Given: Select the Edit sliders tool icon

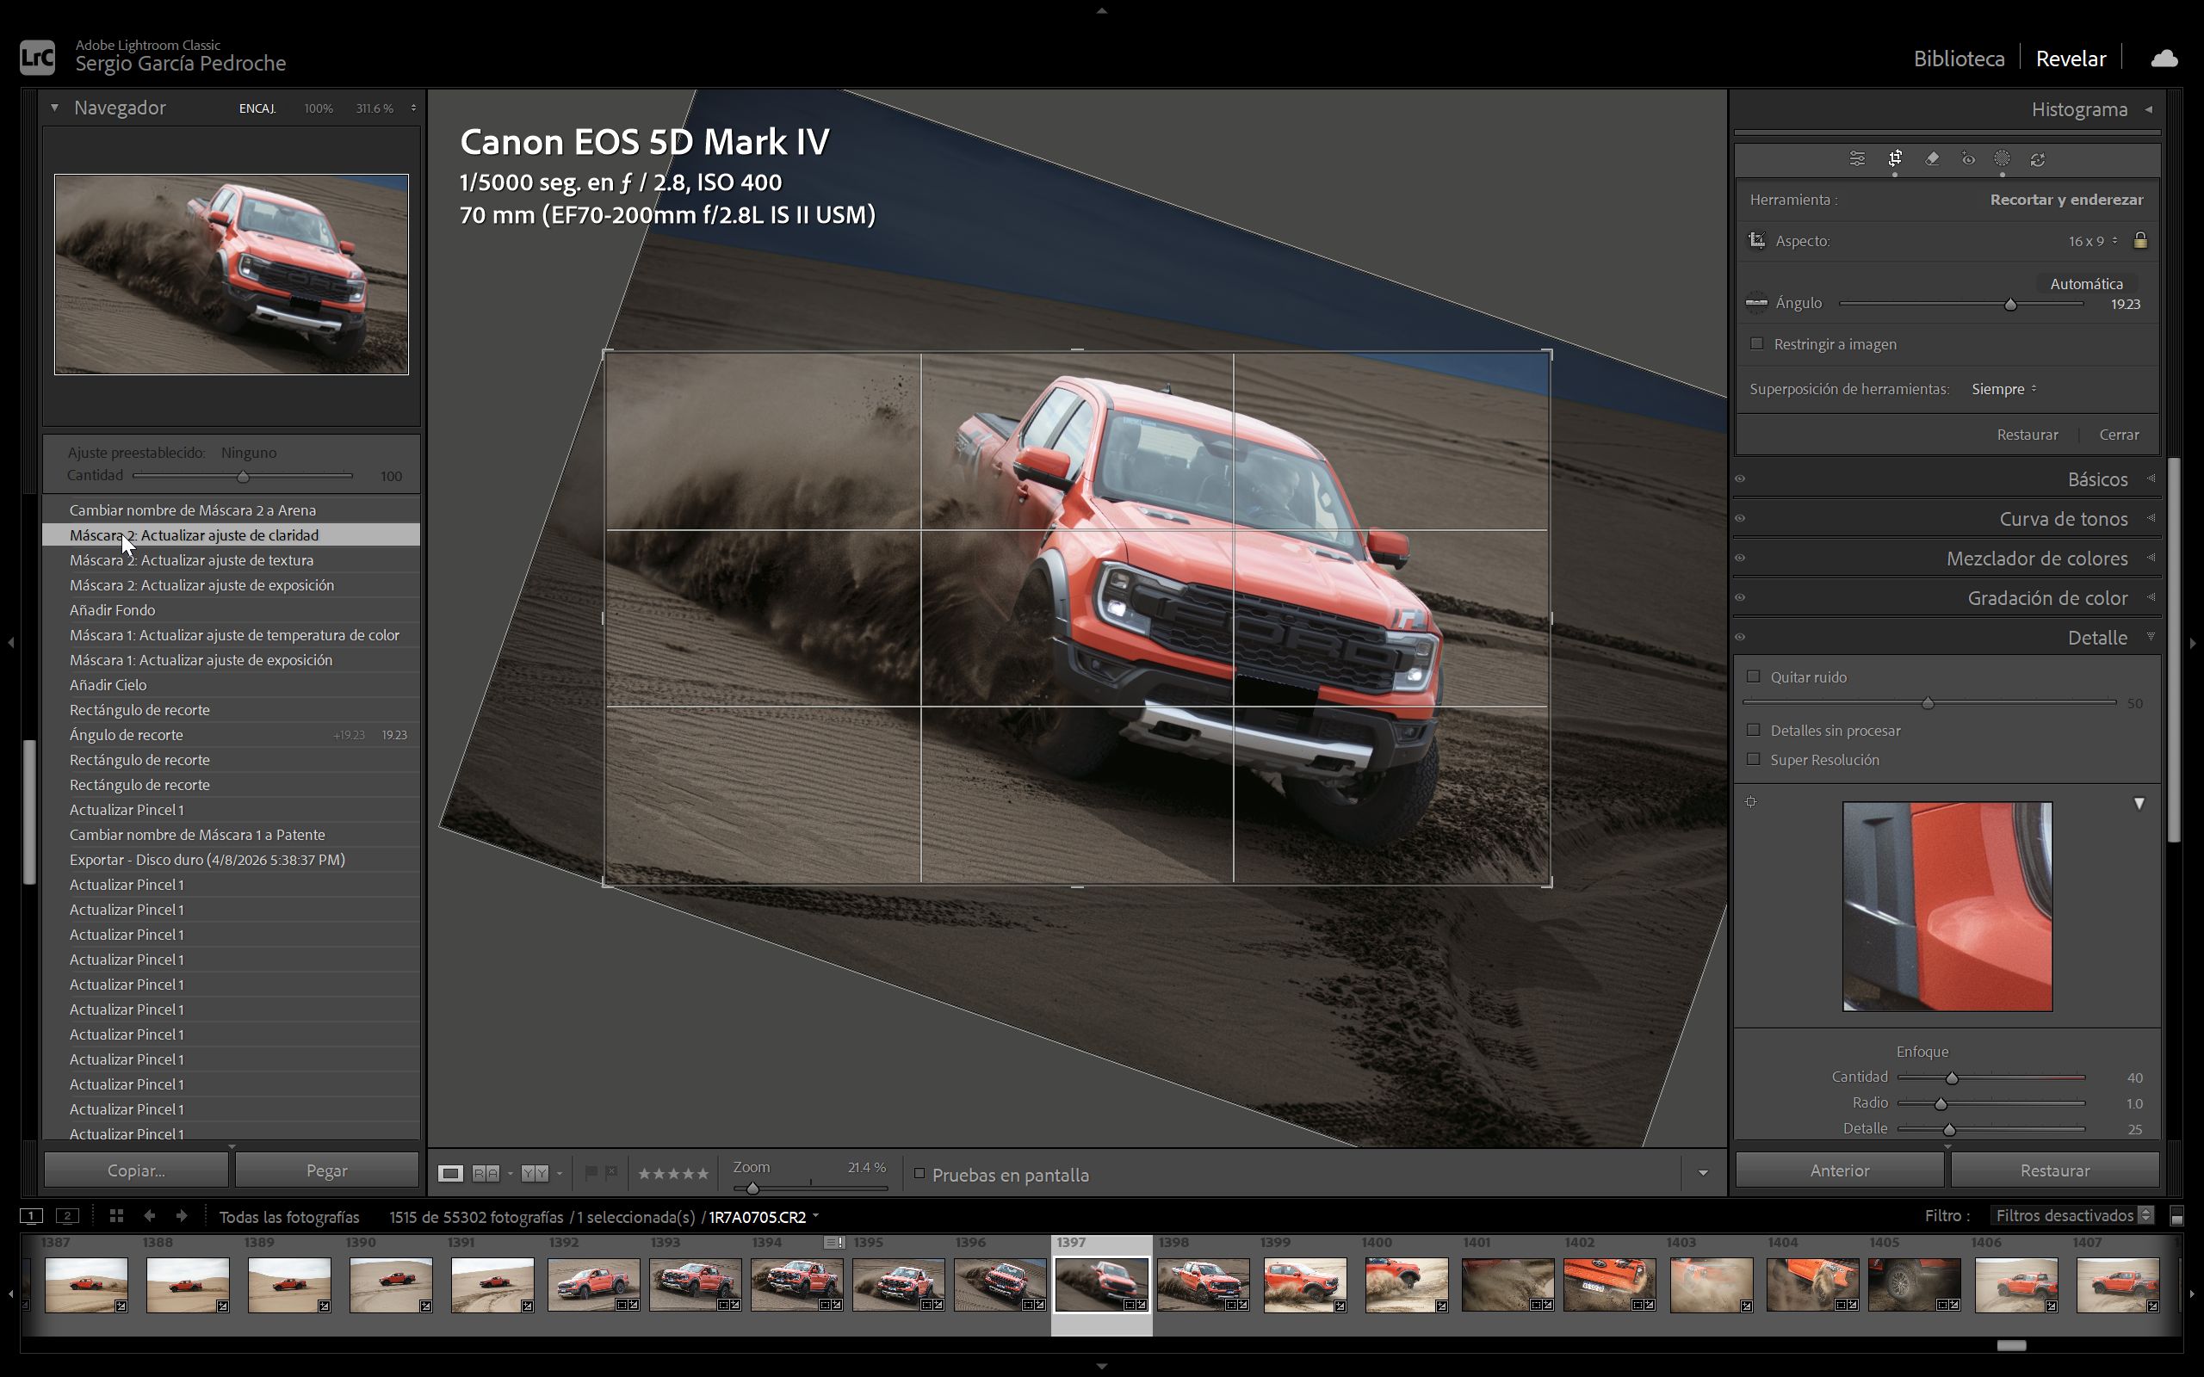Looking at the screenshot, I should pyautogui.click(x=1857, y=159).
